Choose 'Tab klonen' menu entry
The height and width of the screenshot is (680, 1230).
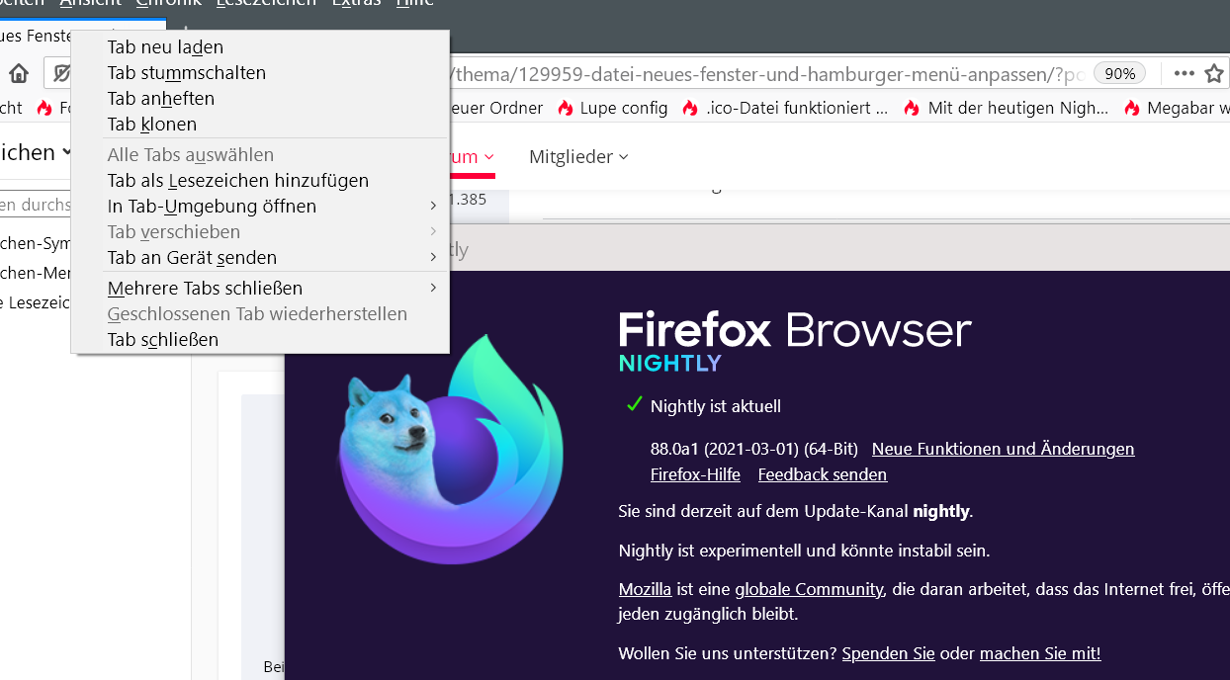260,124
